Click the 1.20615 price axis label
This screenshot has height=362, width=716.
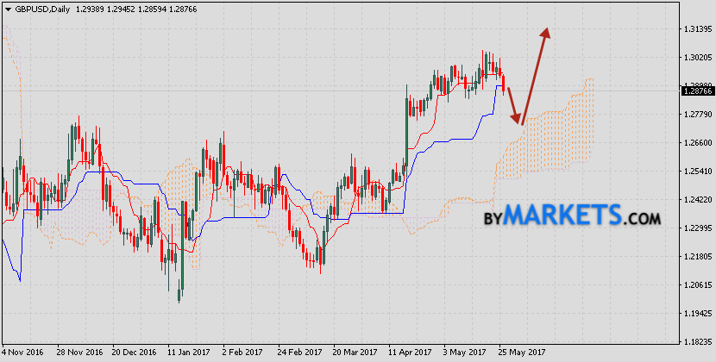click(x=696, y=285)
